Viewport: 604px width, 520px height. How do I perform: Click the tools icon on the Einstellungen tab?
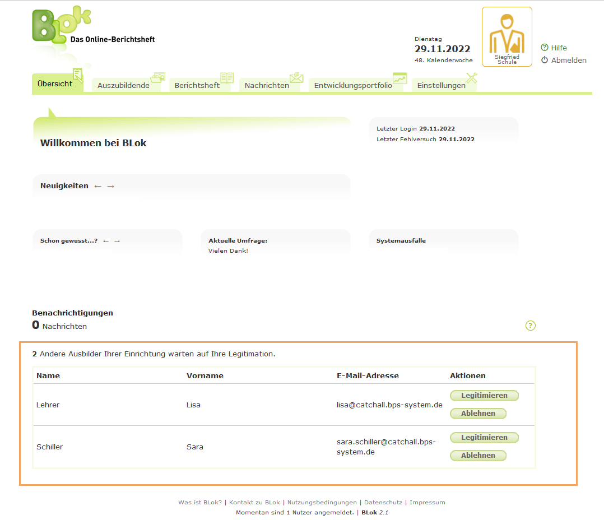click(x=471, y=78)
